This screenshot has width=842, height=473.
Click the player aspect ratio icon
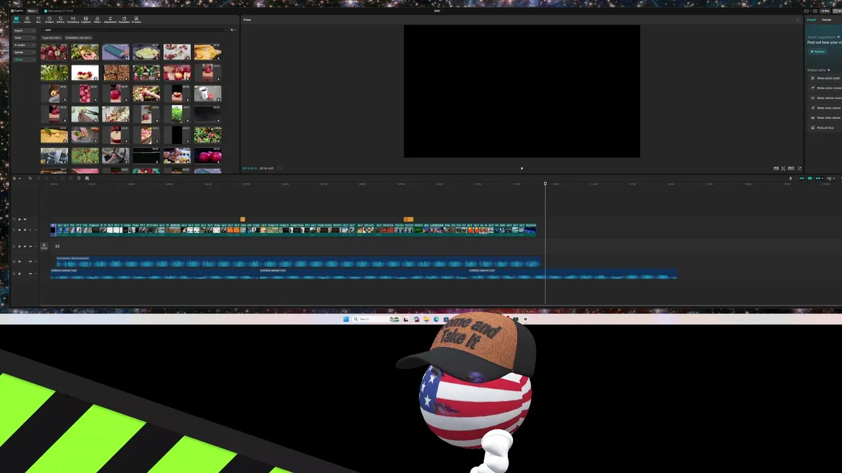click(x=791, y=169)
